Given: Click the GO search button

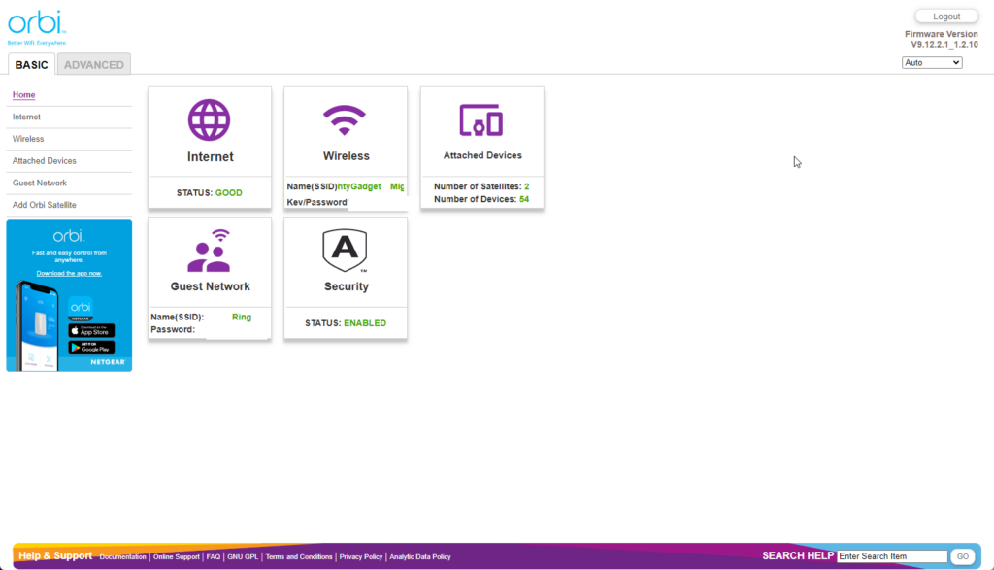Looking at the screenshot, I should (x=962, y=556).
